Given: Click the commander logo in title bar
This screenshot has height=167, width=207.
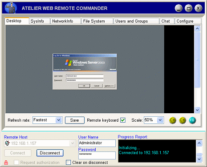Looking at the screenshot, I should pyautogui.click(x=10, y=8).
